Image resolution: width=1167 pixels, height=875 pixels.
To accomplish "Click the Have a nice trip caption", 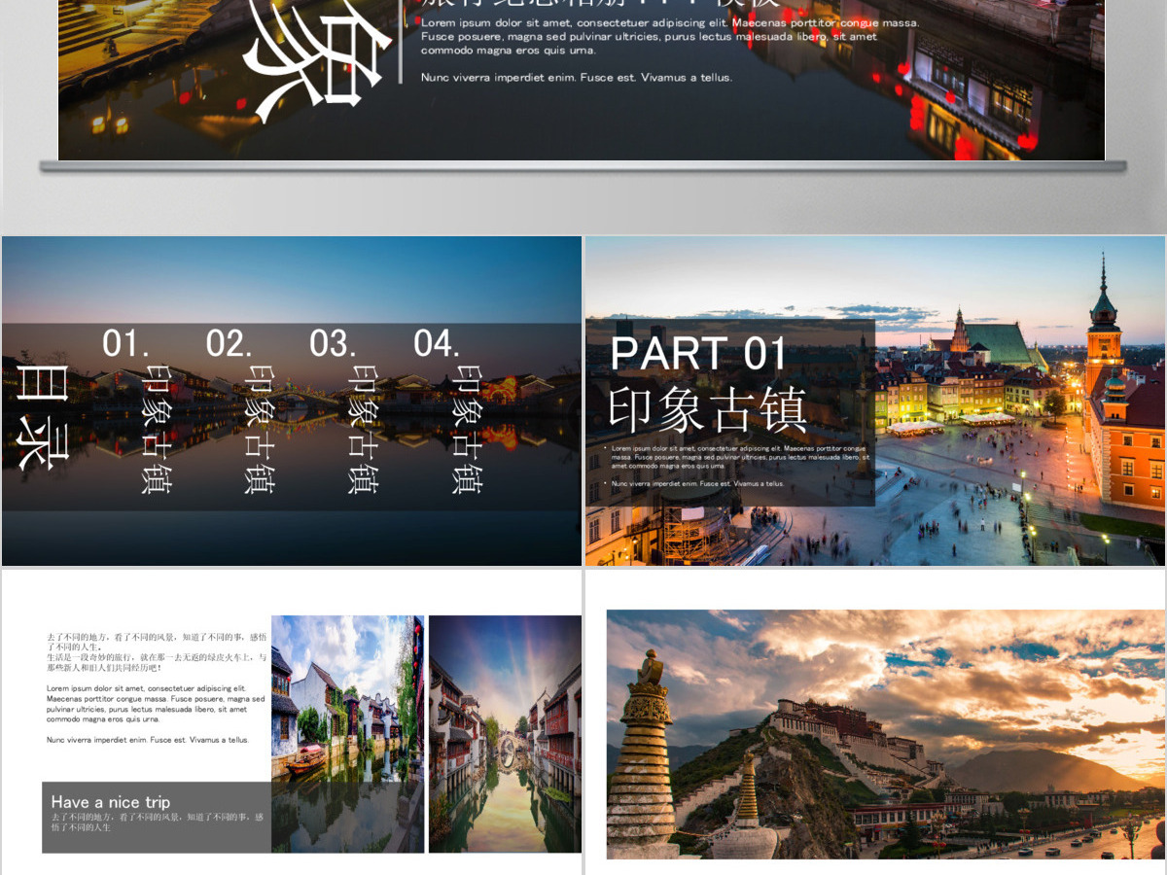I will click(111, 802).
